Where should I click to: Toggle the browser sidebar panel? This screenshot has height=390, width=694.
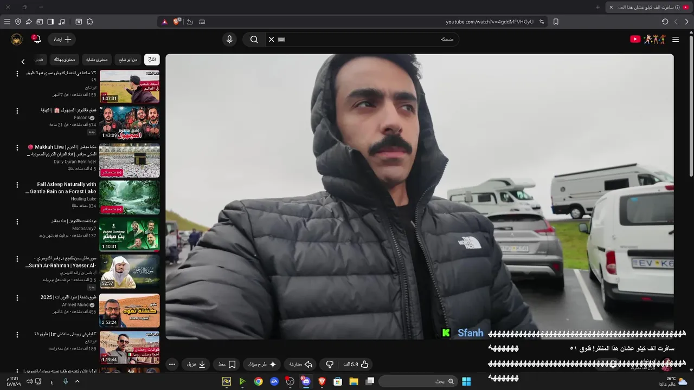click(x=50, y=22)
